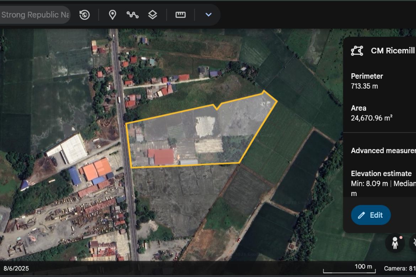Open the map layers icon

[153, 15]
